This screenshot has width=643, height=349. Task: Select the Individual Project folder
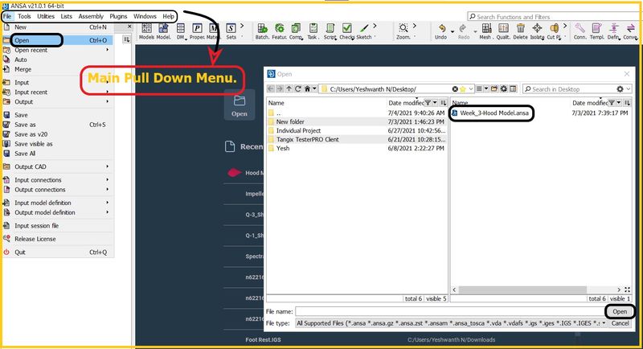(x=298, y=130)
